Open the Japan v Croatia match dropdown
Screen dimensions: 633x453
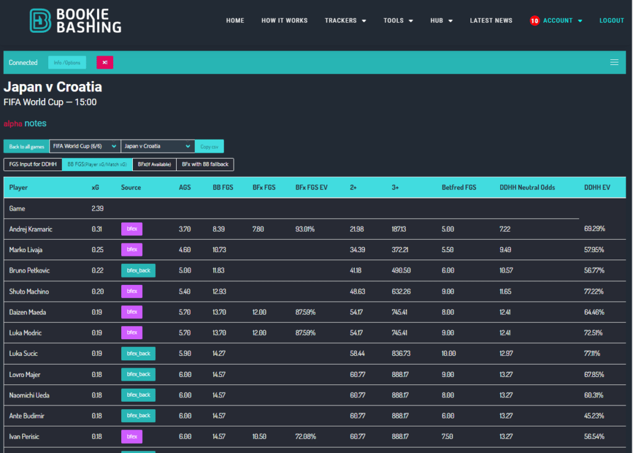(x=158, y=146)
